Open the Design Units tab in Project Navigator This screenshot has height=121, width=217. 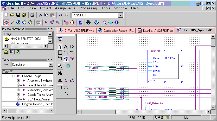[17, 52]
